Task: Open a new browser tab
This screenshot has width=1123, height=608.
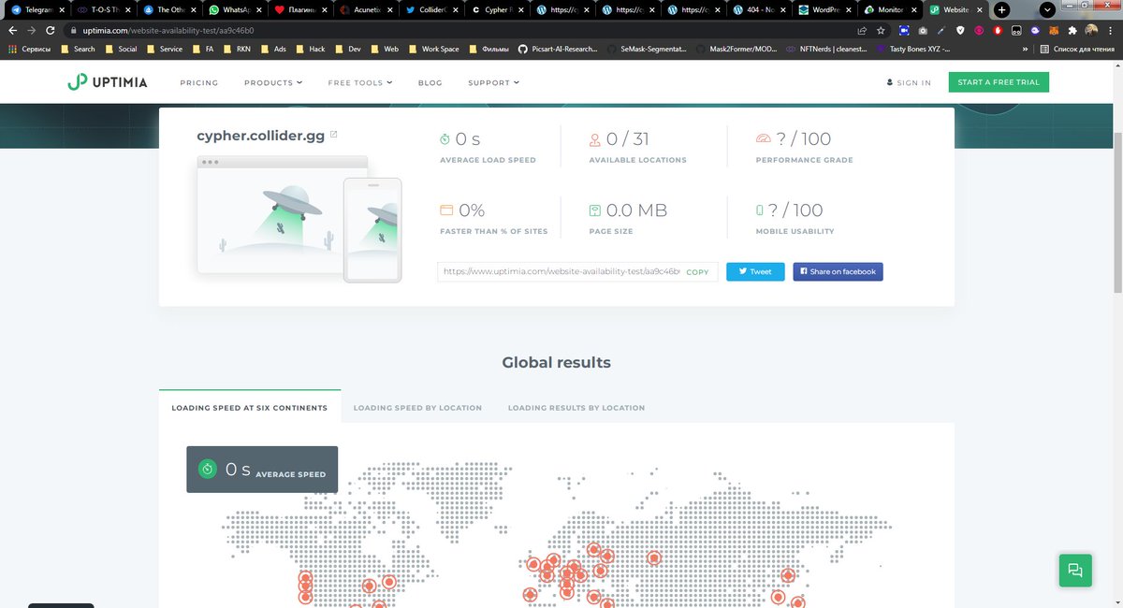Action: pos(1001,9)
